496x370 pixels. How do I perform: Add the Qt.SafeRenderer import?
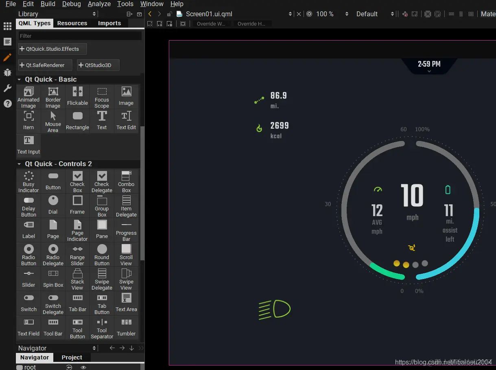45,65
